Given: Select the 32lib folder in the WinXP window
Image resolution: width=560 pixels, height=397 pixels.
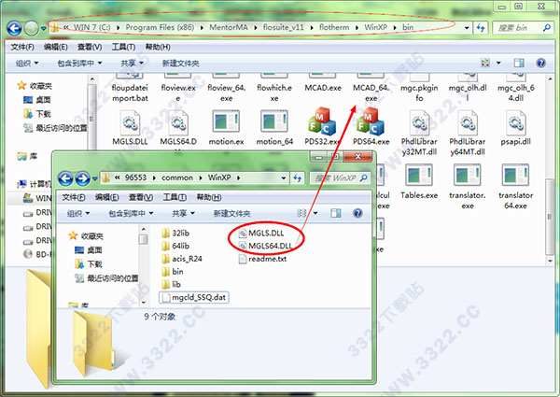Looking at the screenshot, I should [x=175, y=234].
